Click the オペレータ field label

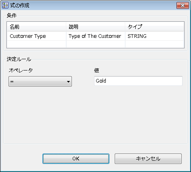coord(21,70)
